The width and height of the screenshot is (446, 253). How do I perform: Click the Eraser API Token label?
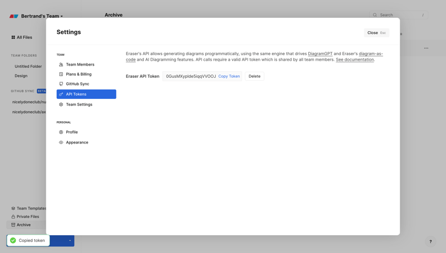143,76
